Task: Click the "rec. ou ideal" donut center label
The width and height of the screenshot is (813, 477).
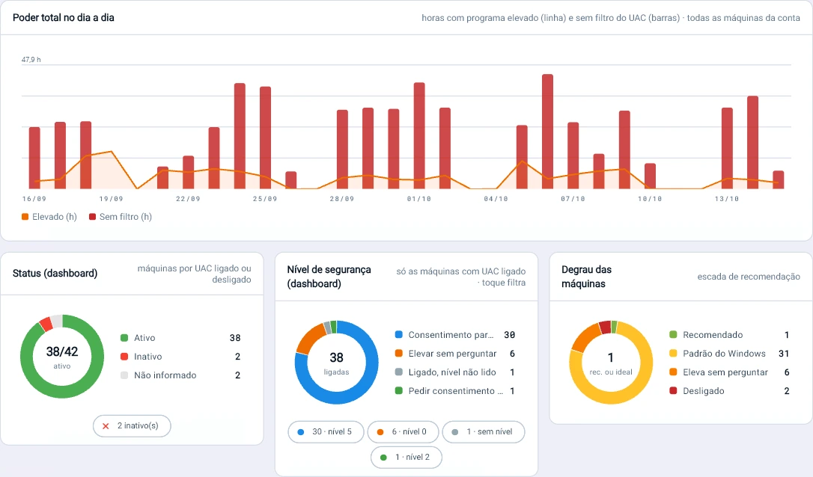Action: tap(611, 372)
